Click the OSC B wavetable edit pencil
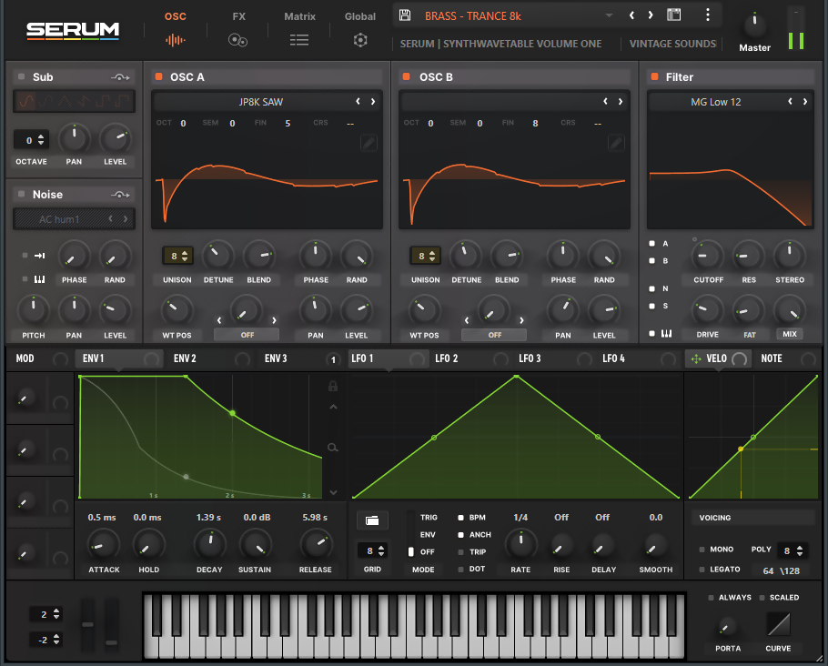Image resolution: width=828 pixels, height=666 pixels. click(x=616, y=143)
